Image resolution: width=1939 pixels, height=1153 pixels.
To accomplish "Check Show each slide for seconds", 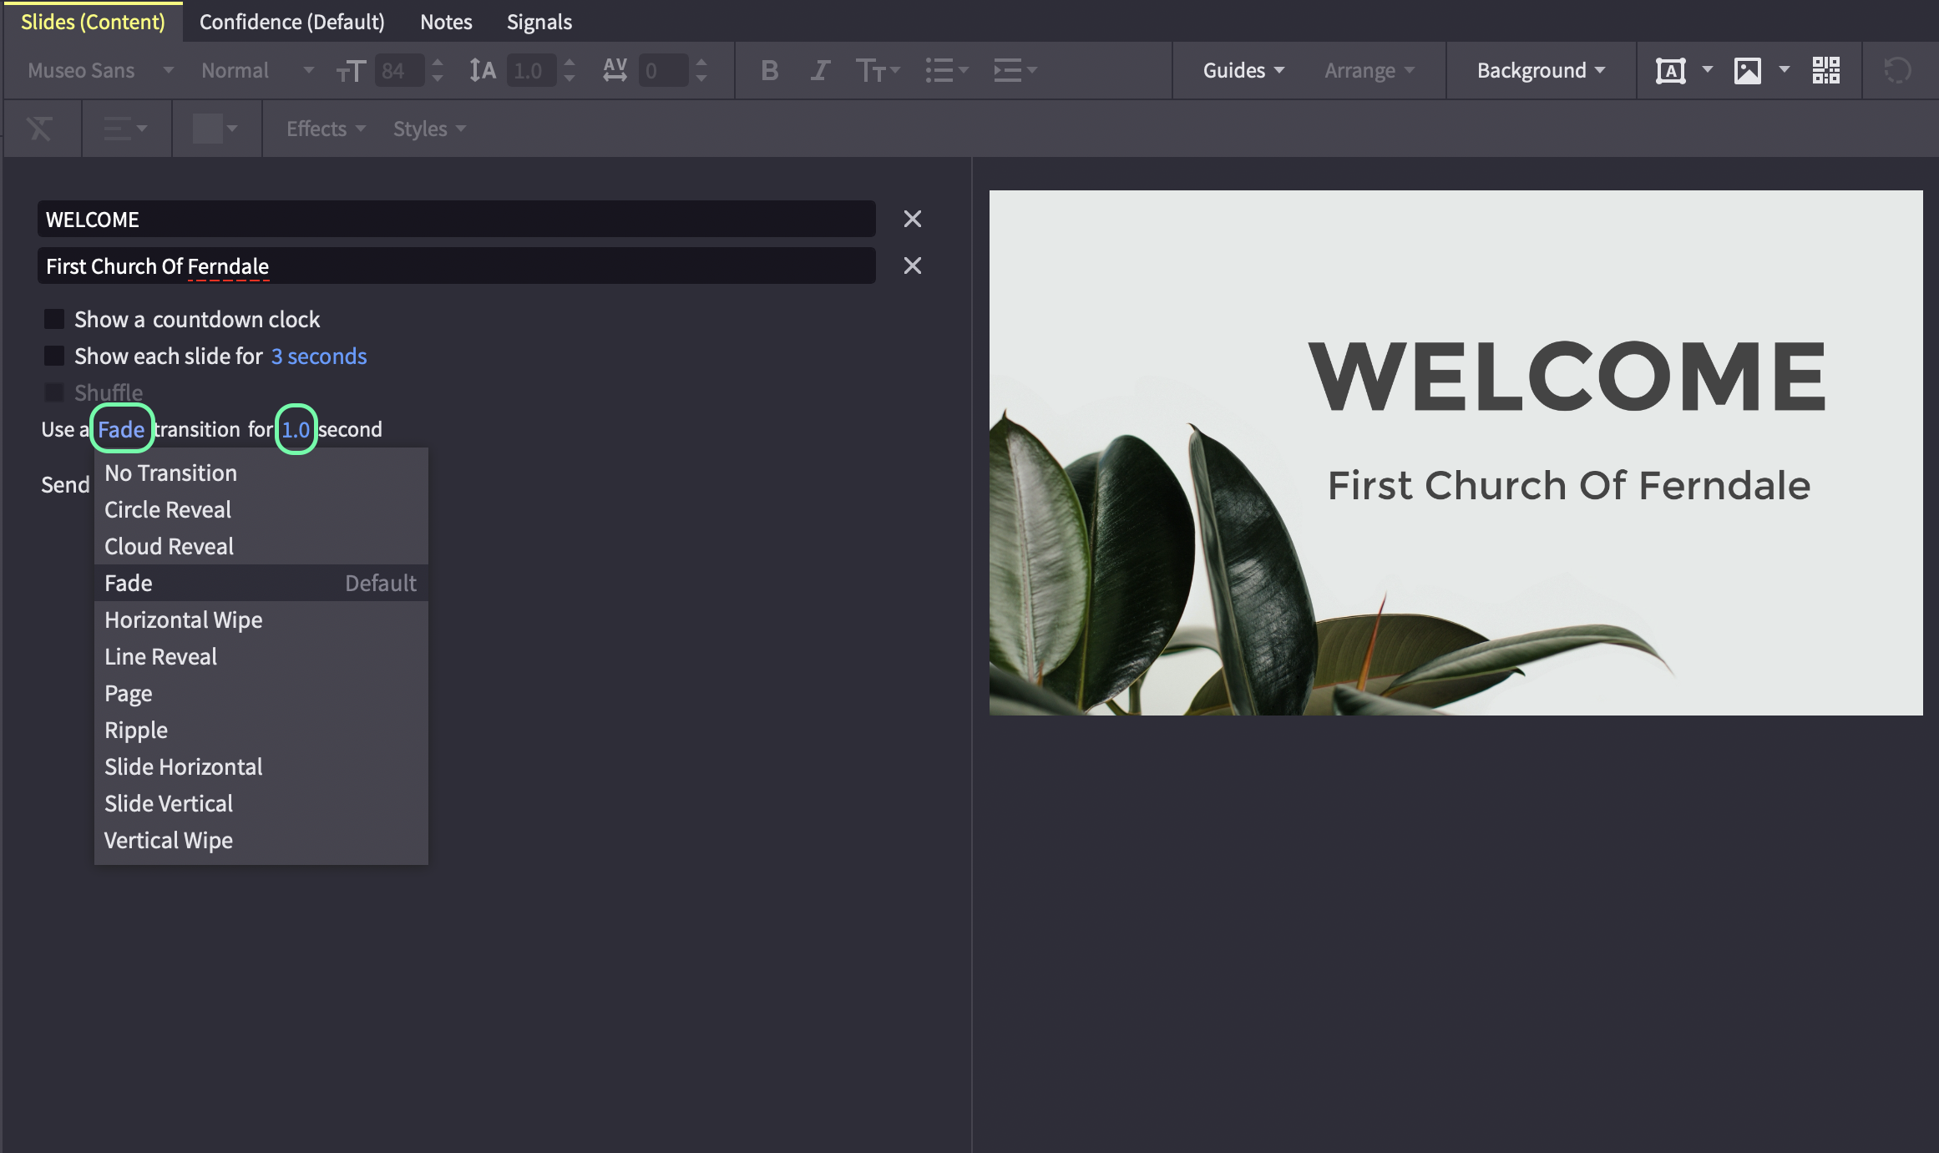I will [x=54, y=356].
